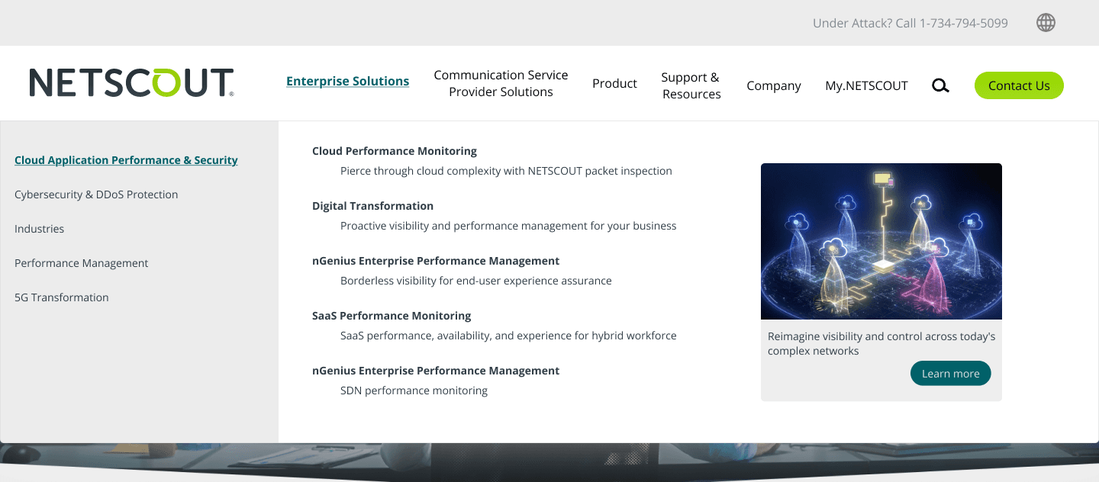Open nGenius link about borderless visibility

point(436,261)
